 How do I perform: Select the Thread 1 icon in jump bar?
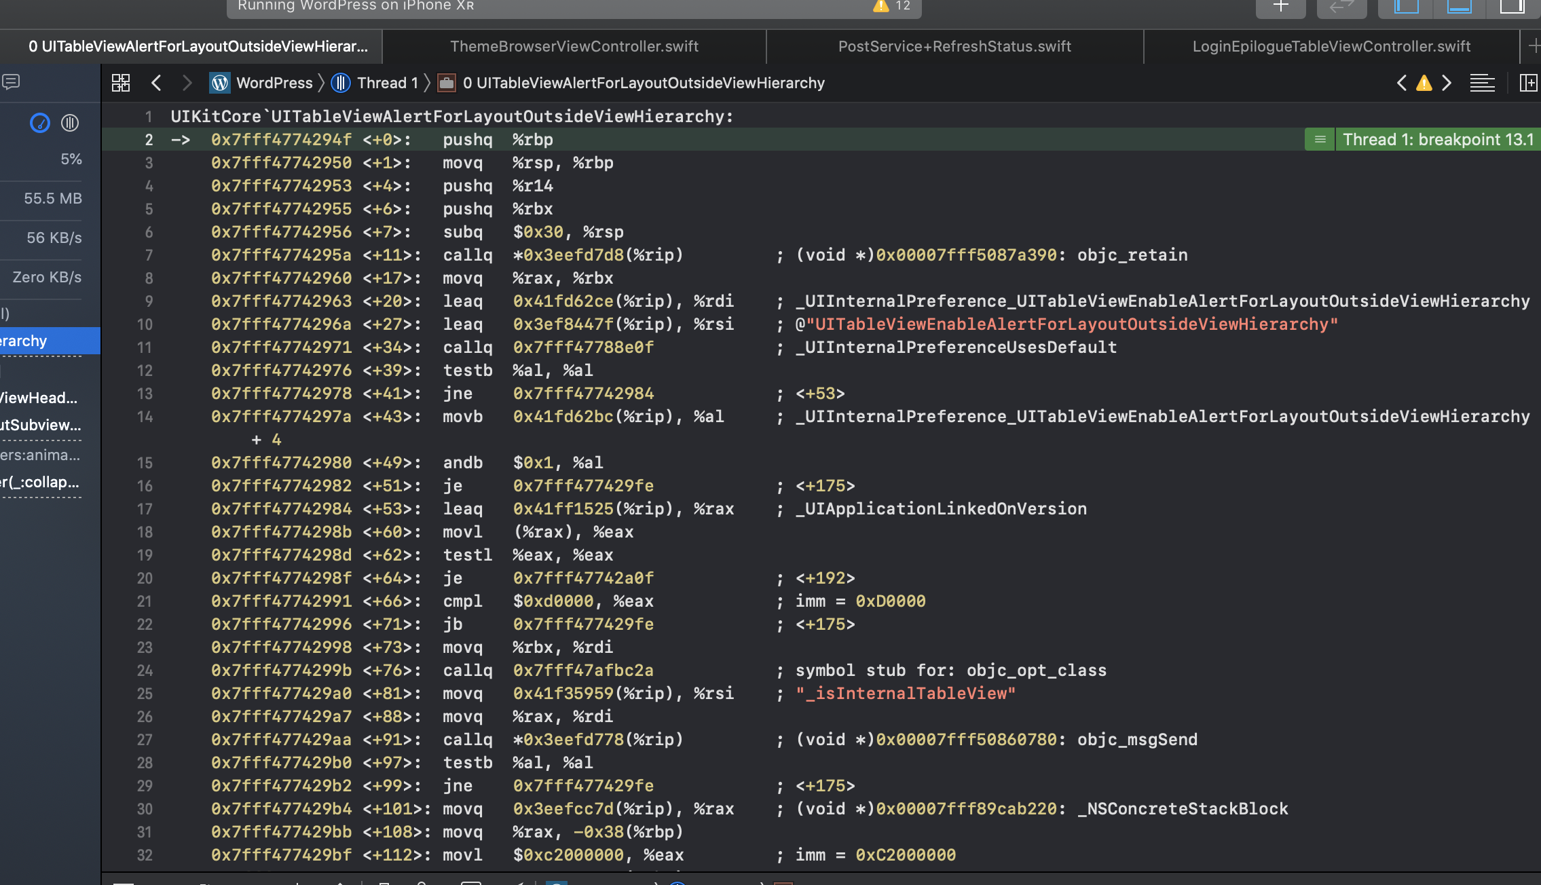coord(341,82)
